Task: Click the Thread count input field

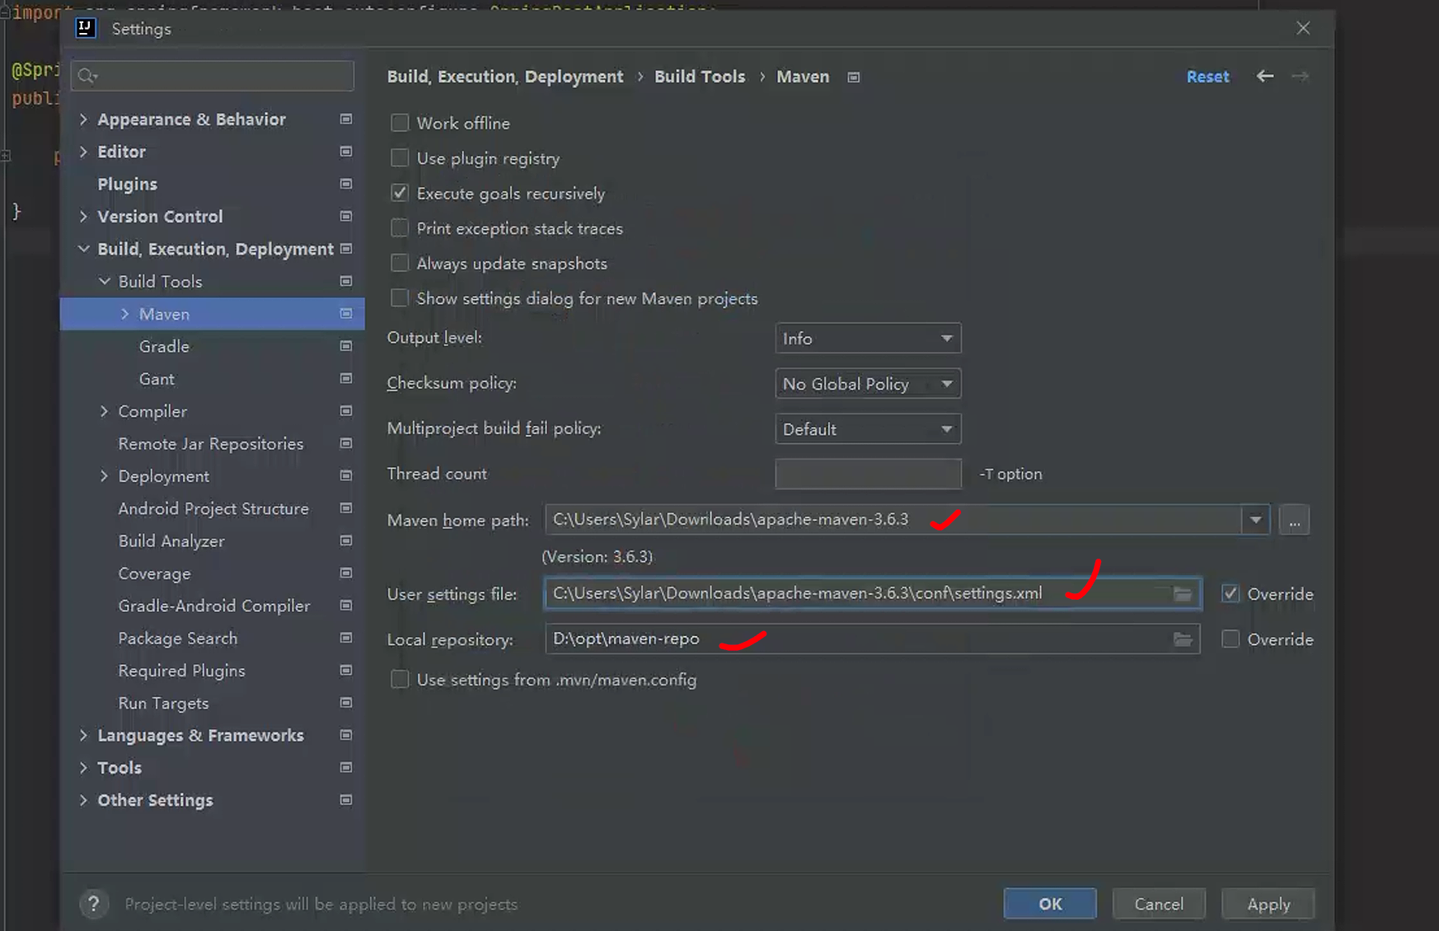Action: pyautogui.click(x=868, y=474)
